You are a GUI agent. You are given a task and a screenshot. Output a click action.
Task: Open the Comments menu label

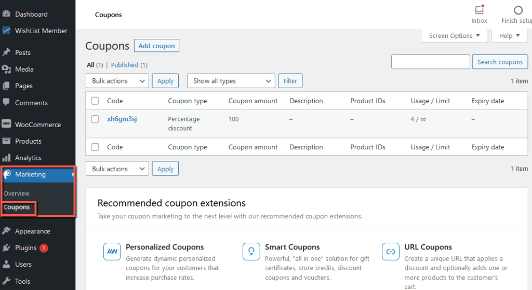31,103
